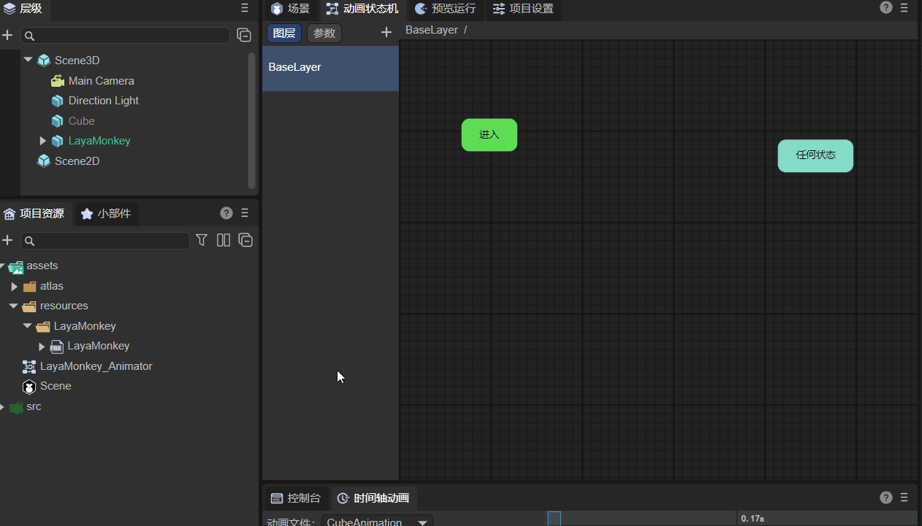Expand the atlas folder
Screen dimensions: 922x526
tap(14, 286)
